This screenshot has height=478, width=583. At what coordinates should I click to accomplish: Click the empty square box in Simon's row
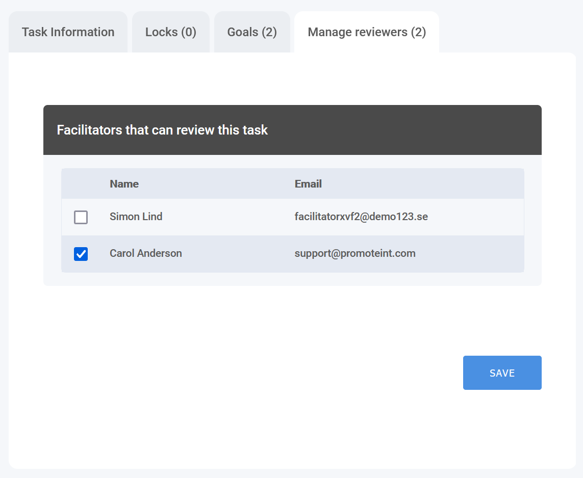[81, 217]
